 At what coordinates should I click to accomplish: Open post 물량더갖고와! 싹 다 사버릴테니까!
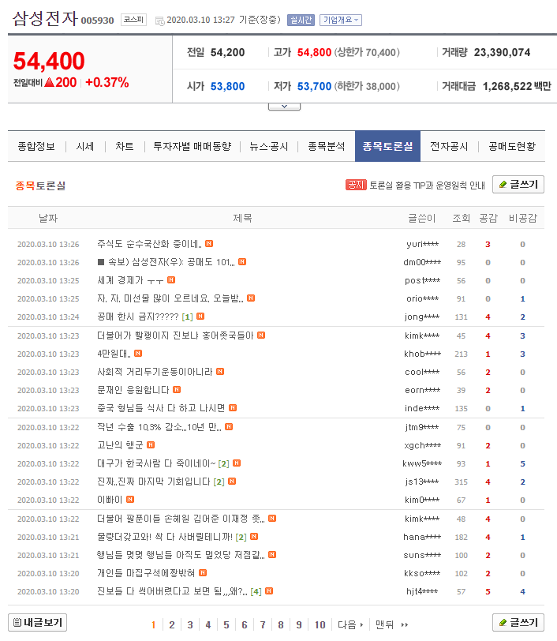(165, 537)
